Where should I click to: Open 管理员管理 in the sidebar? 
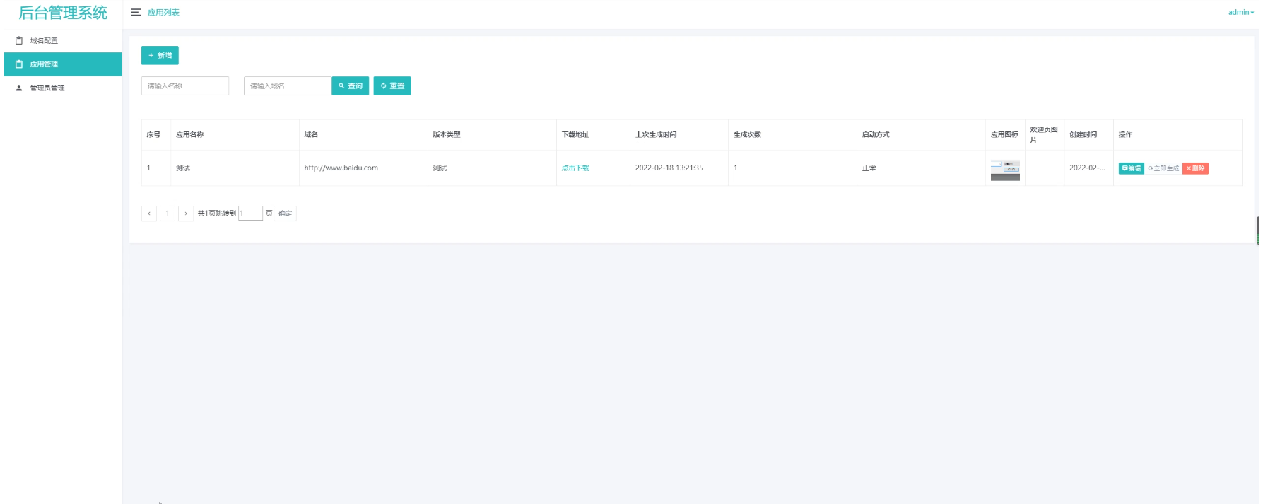(x=47, y=88)
